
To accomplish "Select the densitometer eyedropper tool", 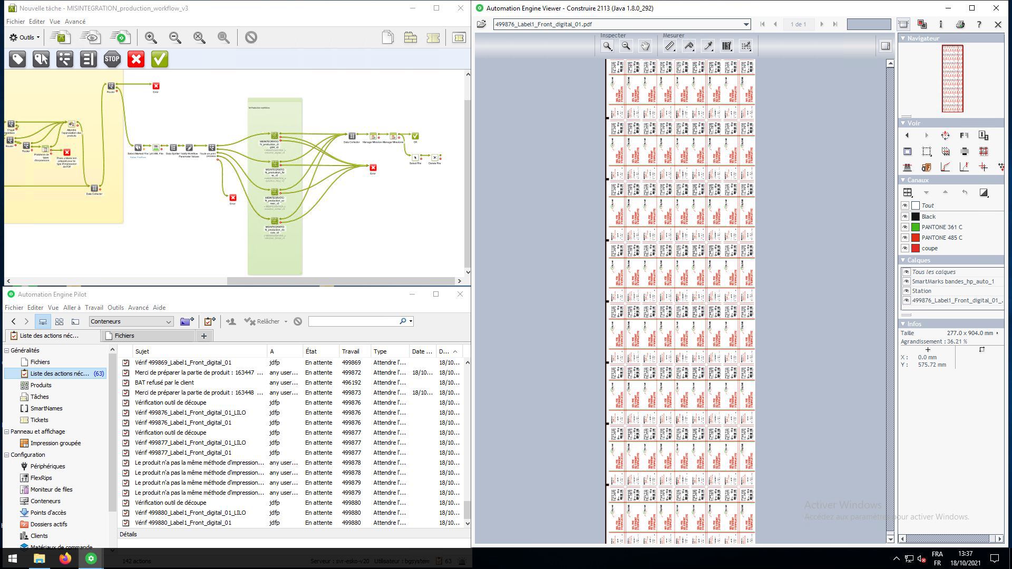I will tap(708, 46).
